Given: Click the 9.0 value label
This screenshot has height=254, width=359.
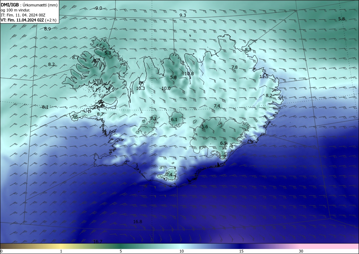Looking at the screenshot, I should tap(99, 8).
